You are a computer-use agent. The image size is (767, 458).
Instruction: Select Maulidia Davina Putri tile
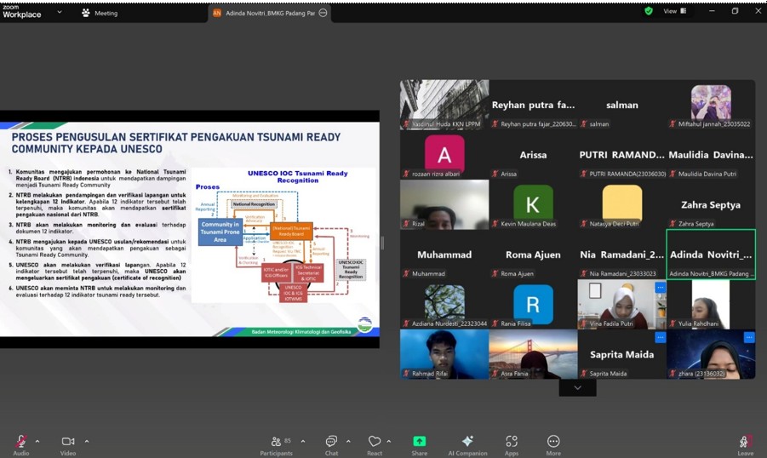tap(711, 155)
